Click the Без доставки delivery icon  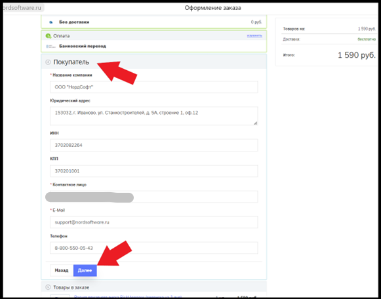click(x=50, y=22)
